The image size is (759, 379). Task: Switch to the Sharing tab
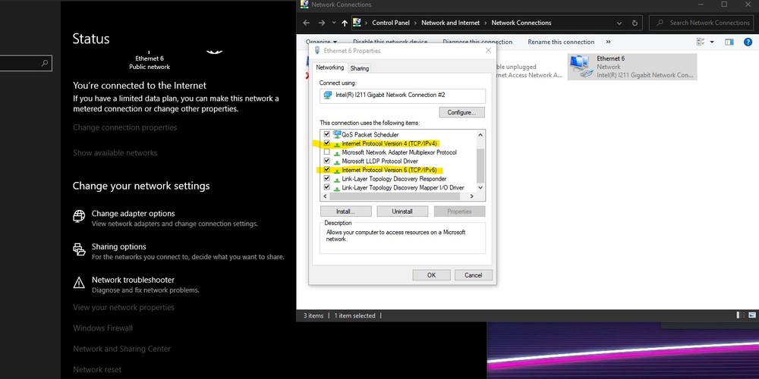point(360,68)
